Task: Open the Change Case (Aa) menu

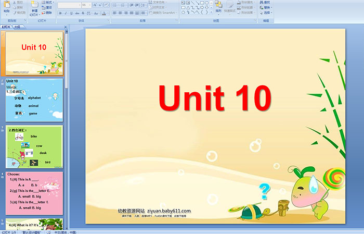Action: pos(96,13)
